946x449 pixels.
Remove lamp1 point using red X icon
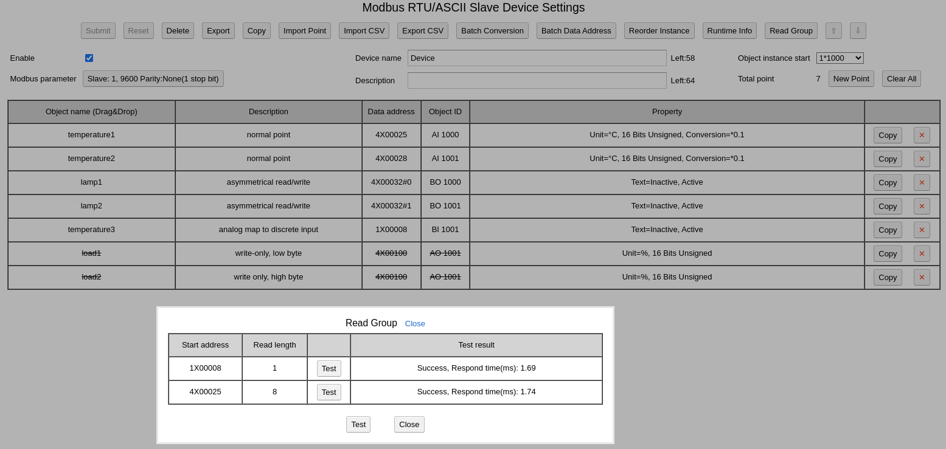[x=922, y=182]
